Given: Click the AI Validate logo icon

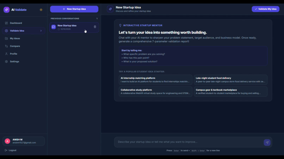Looking at the screenshot, I should point(7,10).
